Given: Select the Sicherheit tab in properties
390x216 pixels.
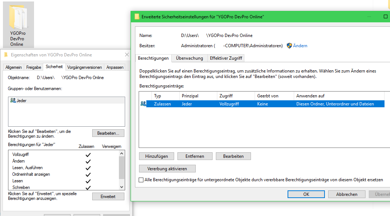Looking at the screenshot, I should click(54, 67).
